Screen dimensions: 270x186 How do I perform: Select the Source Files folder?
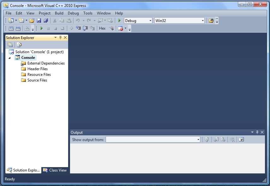pyautogui.click(x=37, y=80)
